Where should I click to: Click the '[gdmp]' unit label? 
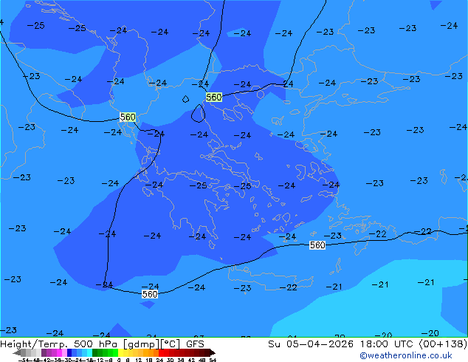[142, 344]
